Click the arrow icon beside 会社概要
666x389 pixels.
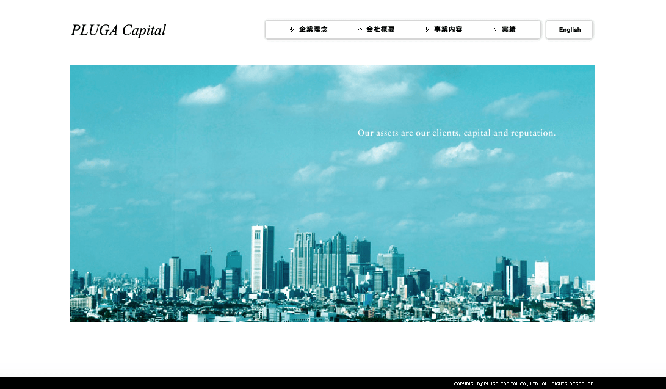360,29
